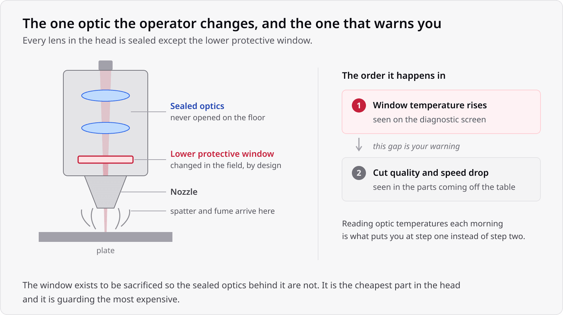563x315 pixels.
Task: Click the Sealed optics blue label
Action: [x=197, y=106]
